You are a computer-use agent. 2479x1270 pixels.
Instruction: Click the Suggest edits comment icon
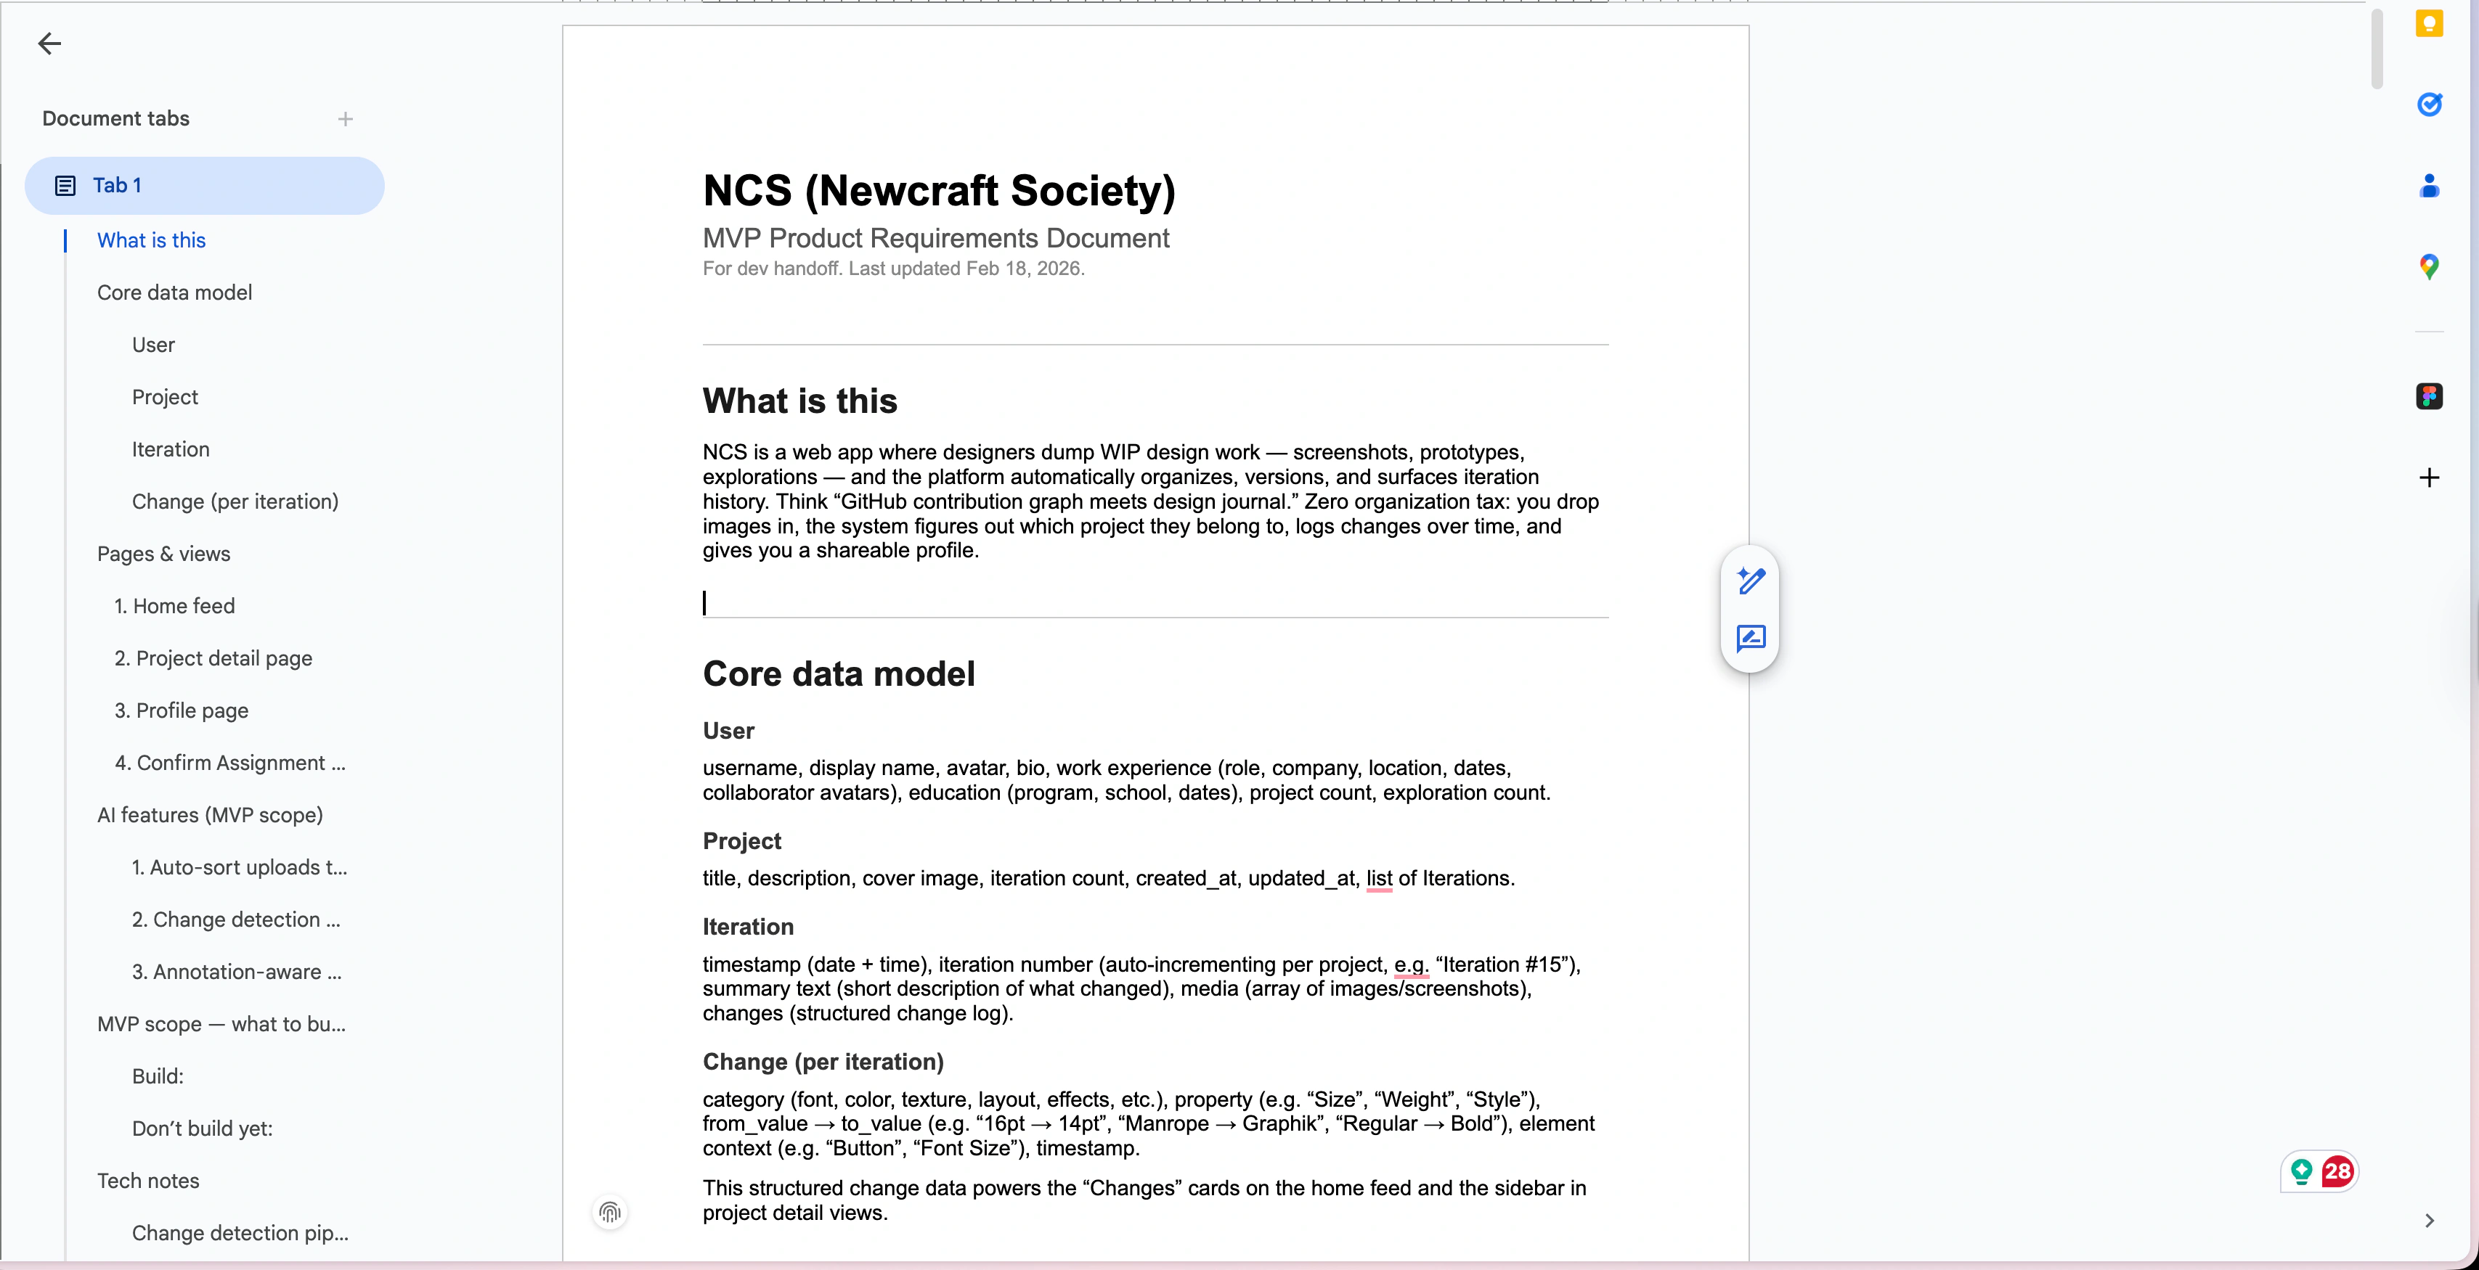[x=1751, y=638]
